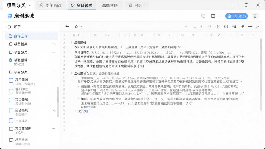Image resolution: width=265 pixels, height=149 pixels.
Task: Click the scissors icon in format row
Action: [95, 35]
